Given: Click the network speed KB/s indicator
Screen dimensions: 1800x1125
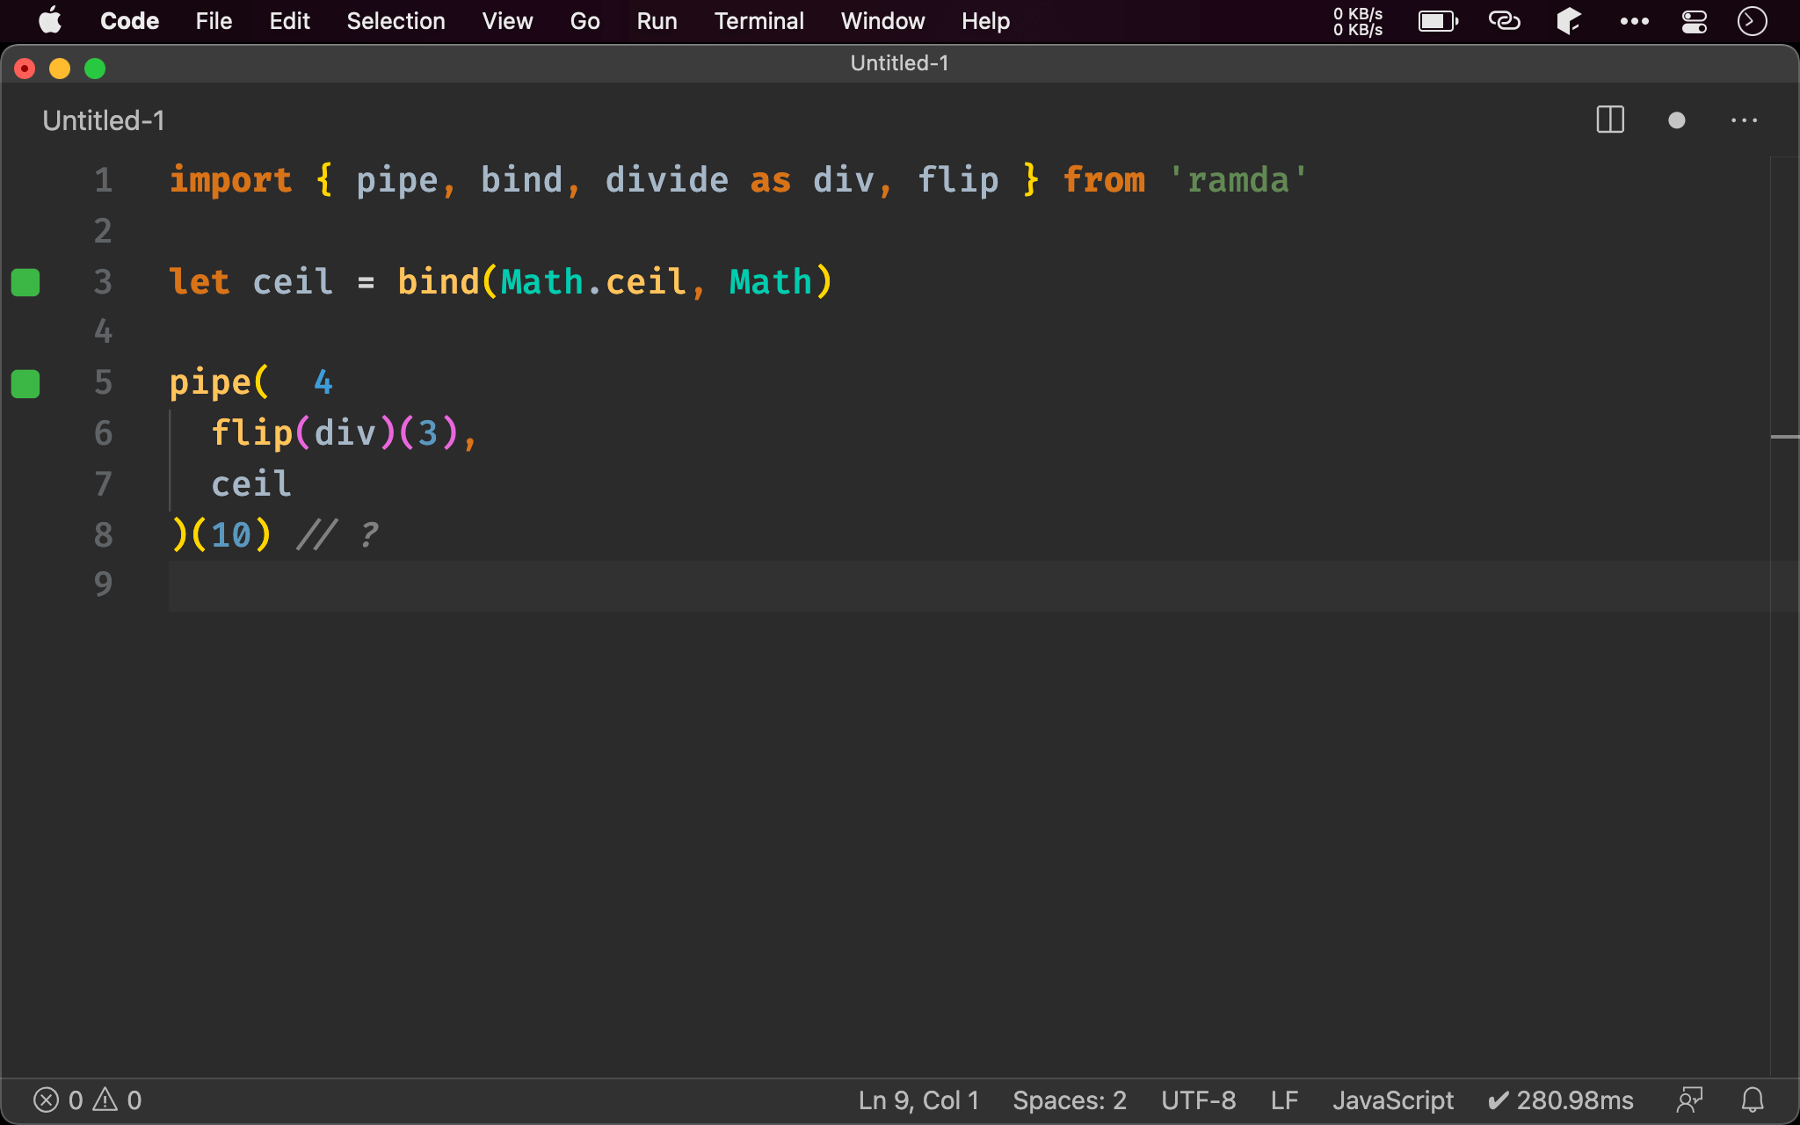Looking at the screenshot, I should pyautogui.click(x=1358, y=21).
